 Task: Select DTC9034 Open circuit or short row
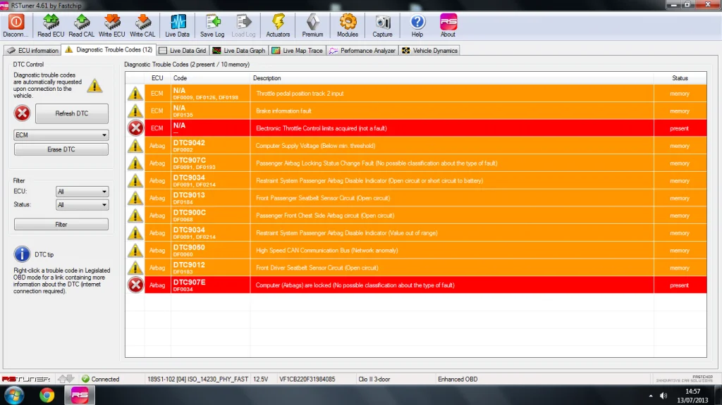pos(416,180)
